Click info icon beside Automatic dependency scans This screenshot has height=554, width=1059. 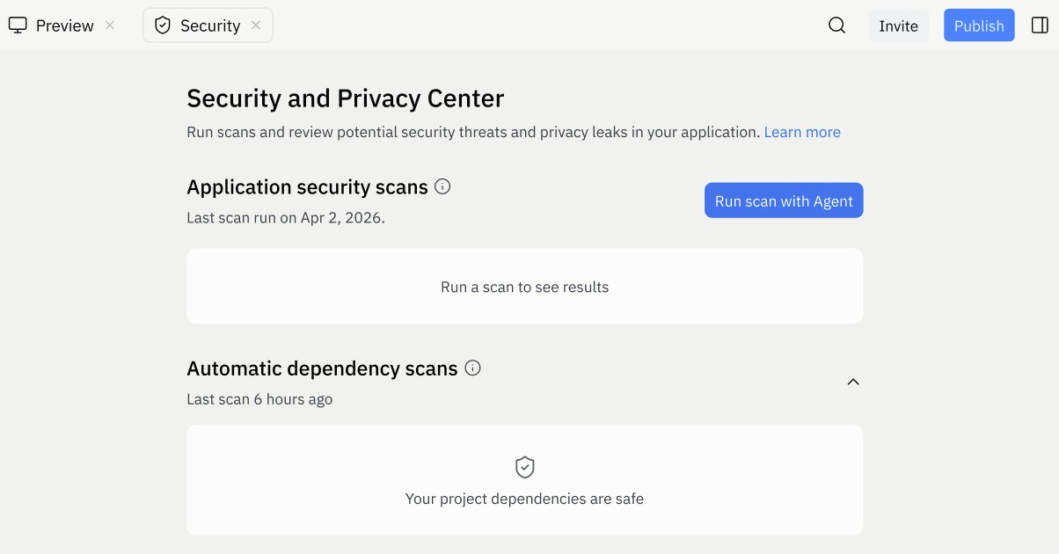coord(473,368)
